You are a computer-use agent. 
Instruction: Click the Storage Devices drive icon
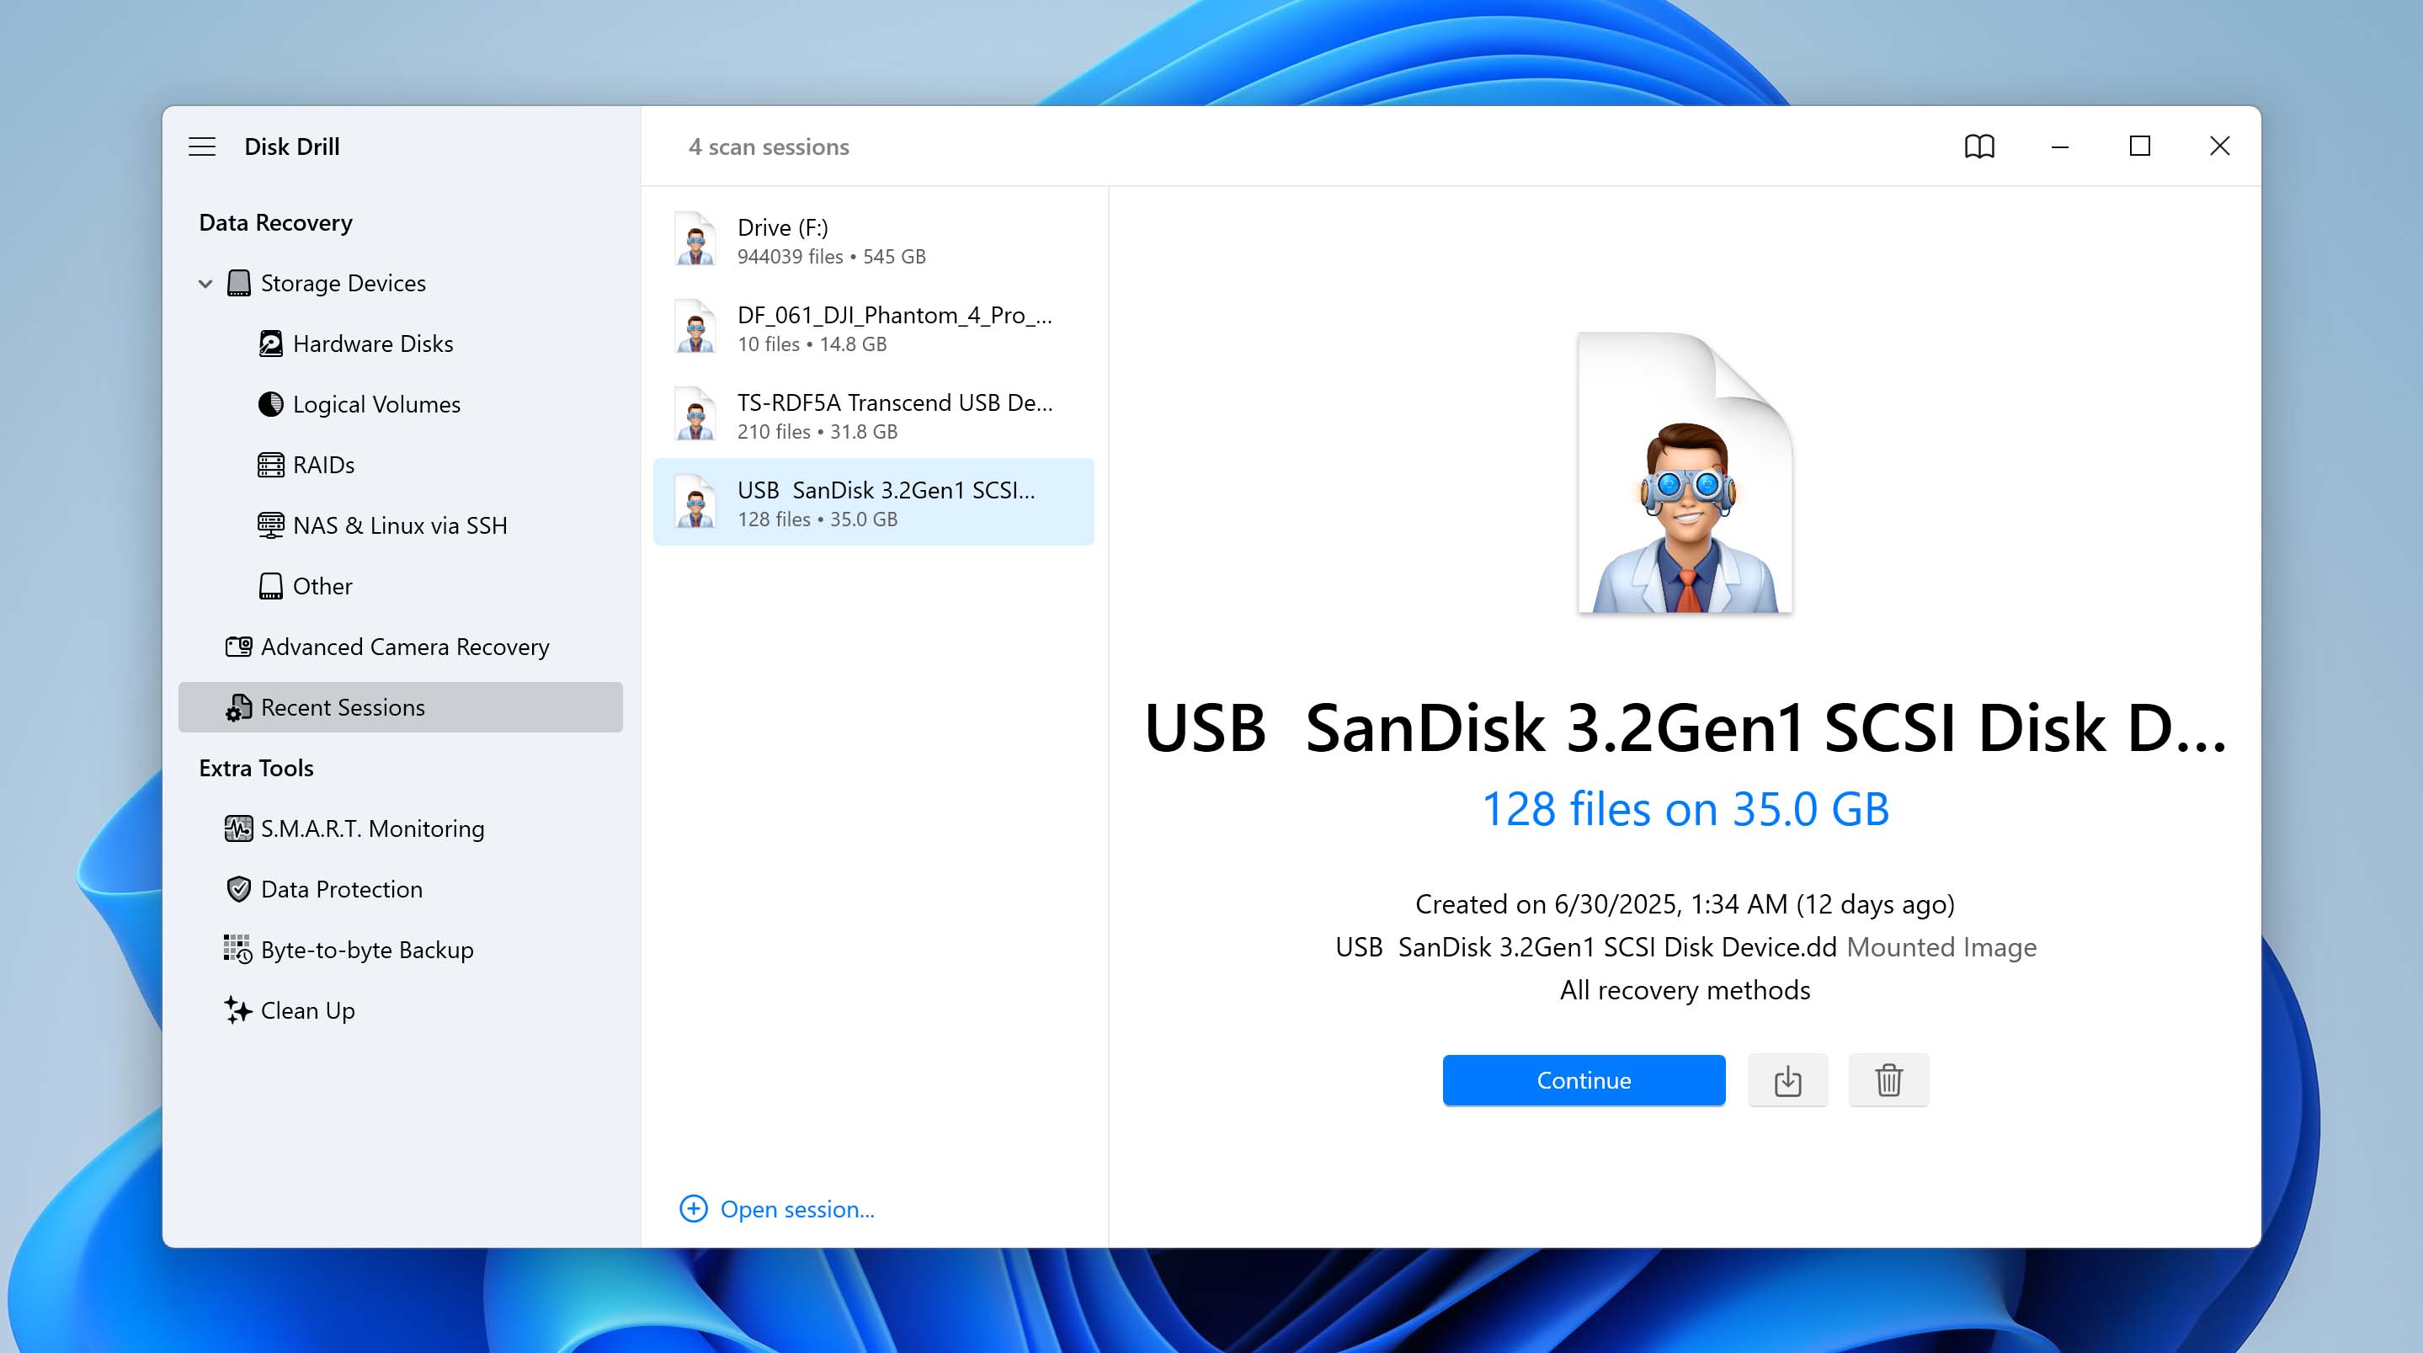click(x=239, y=283)
